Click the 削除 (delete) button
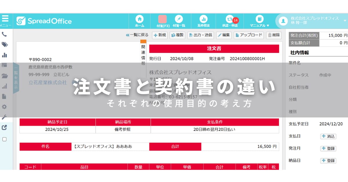 (273, 35)
